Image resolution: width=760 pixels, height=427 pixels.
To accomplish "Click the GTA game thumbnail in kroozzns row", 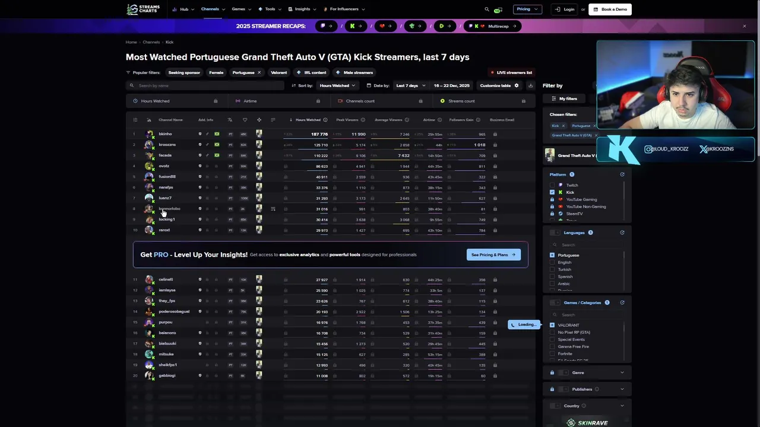I will tap(259, 145).
